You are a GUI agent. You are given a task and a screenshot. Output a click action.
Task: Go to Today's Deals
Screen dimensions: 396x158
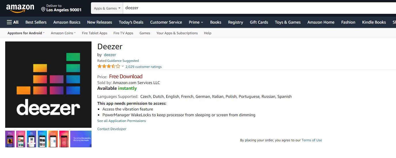(x=131, y=22)
